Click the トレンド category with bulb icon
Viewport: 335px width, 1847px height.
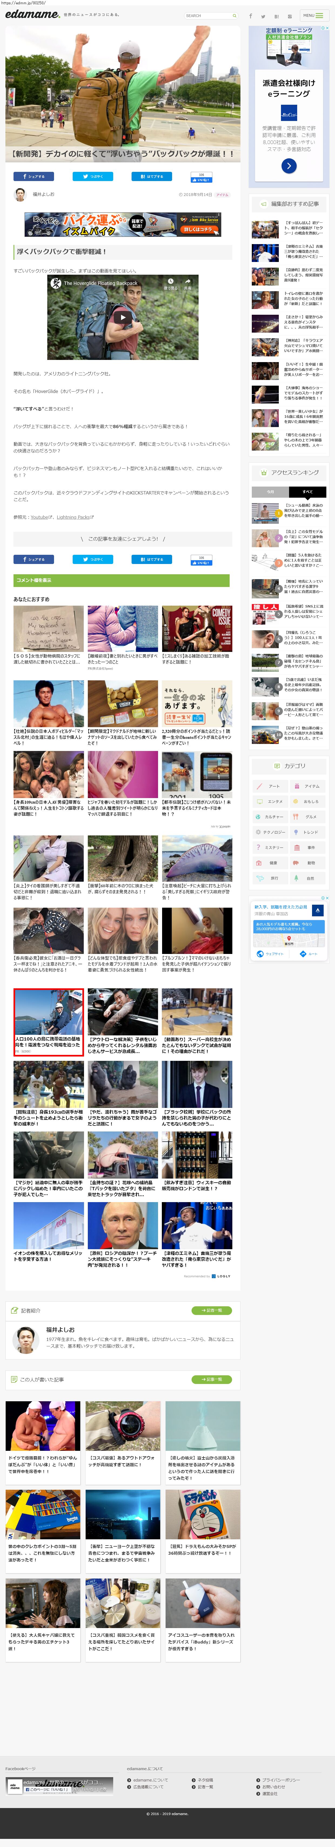click(x=307, y=832)
